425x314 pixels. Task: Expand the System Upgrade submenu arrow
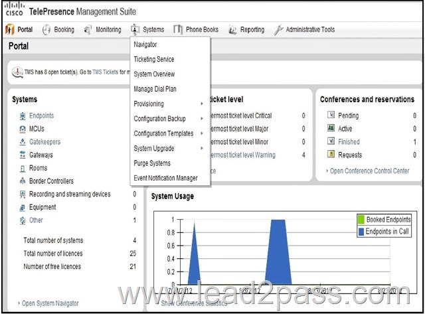[x=202, y=148]
